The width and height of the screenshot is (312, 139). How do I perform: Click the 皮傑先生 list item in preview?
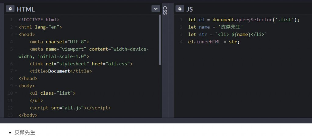pyautogui.click(x=25, y=133)
